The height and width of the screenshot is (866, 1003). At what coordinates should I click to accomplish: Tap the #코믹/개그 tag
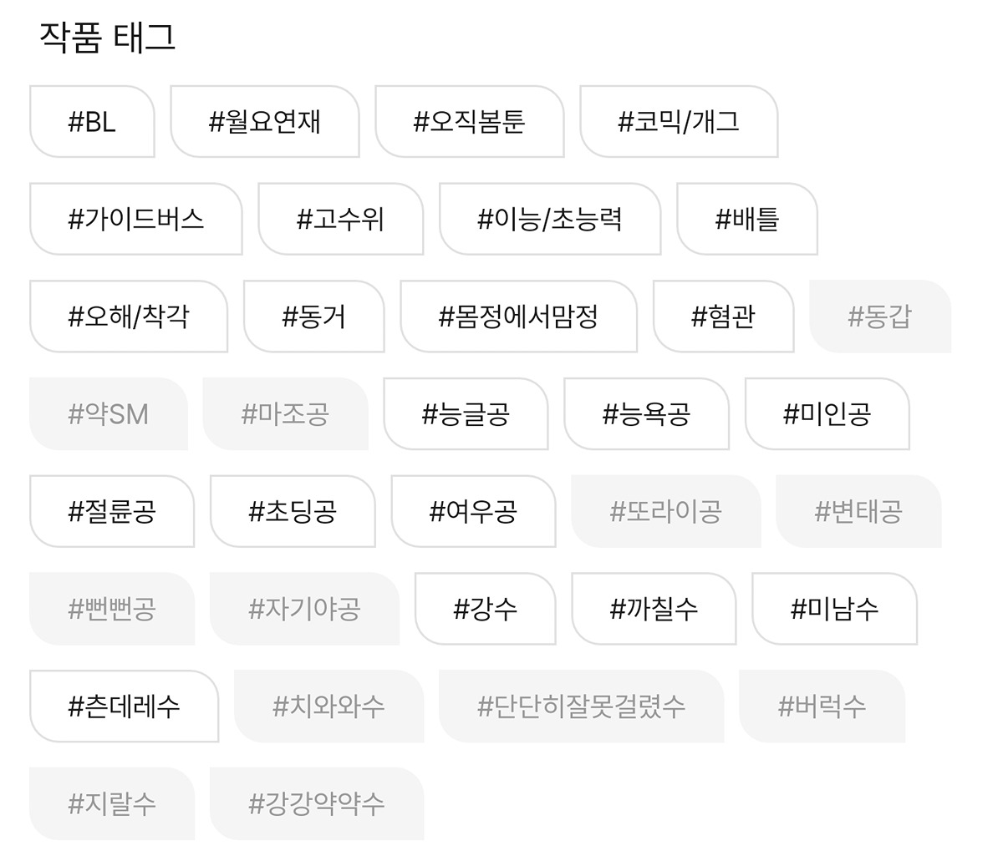tap(679, 122)
